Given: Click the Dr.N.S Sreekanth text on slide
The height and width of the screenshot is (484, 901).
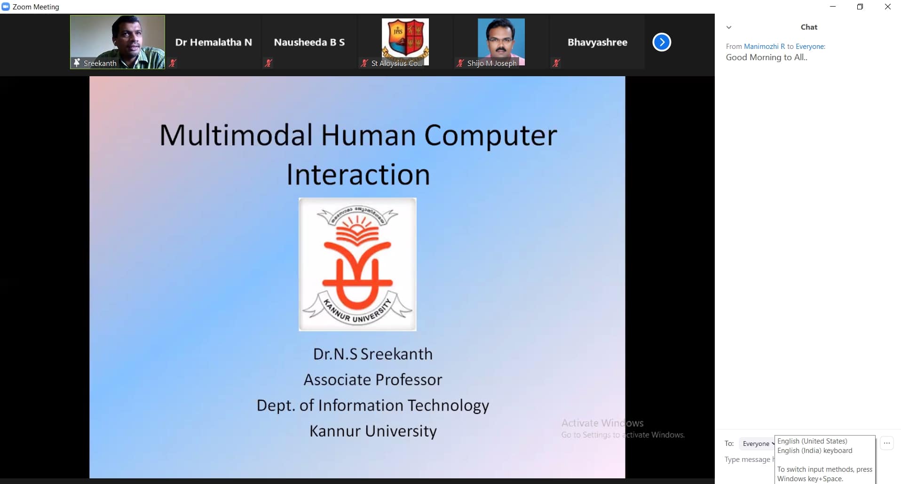Looking at the screenshot, I should coord(373,354).
